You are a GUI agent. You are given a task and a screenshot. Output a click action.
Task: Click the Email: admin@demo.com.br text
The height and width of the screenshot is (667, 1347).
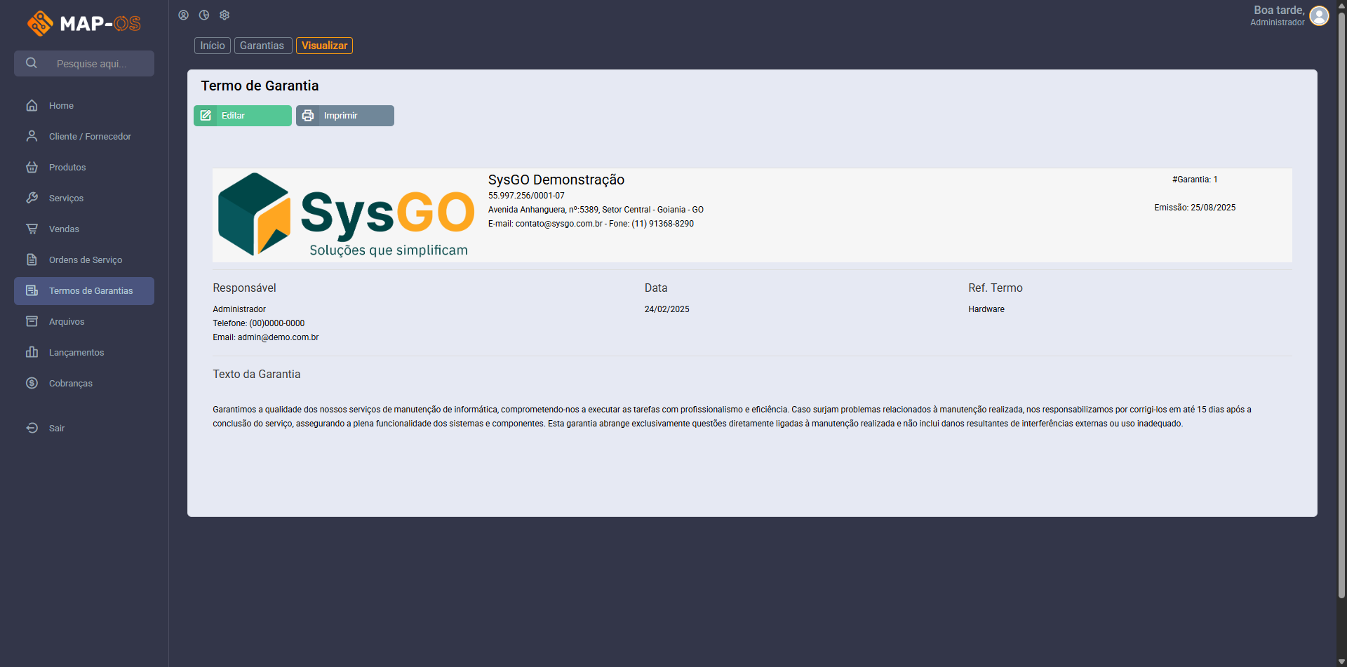click(x=266, y=337)
